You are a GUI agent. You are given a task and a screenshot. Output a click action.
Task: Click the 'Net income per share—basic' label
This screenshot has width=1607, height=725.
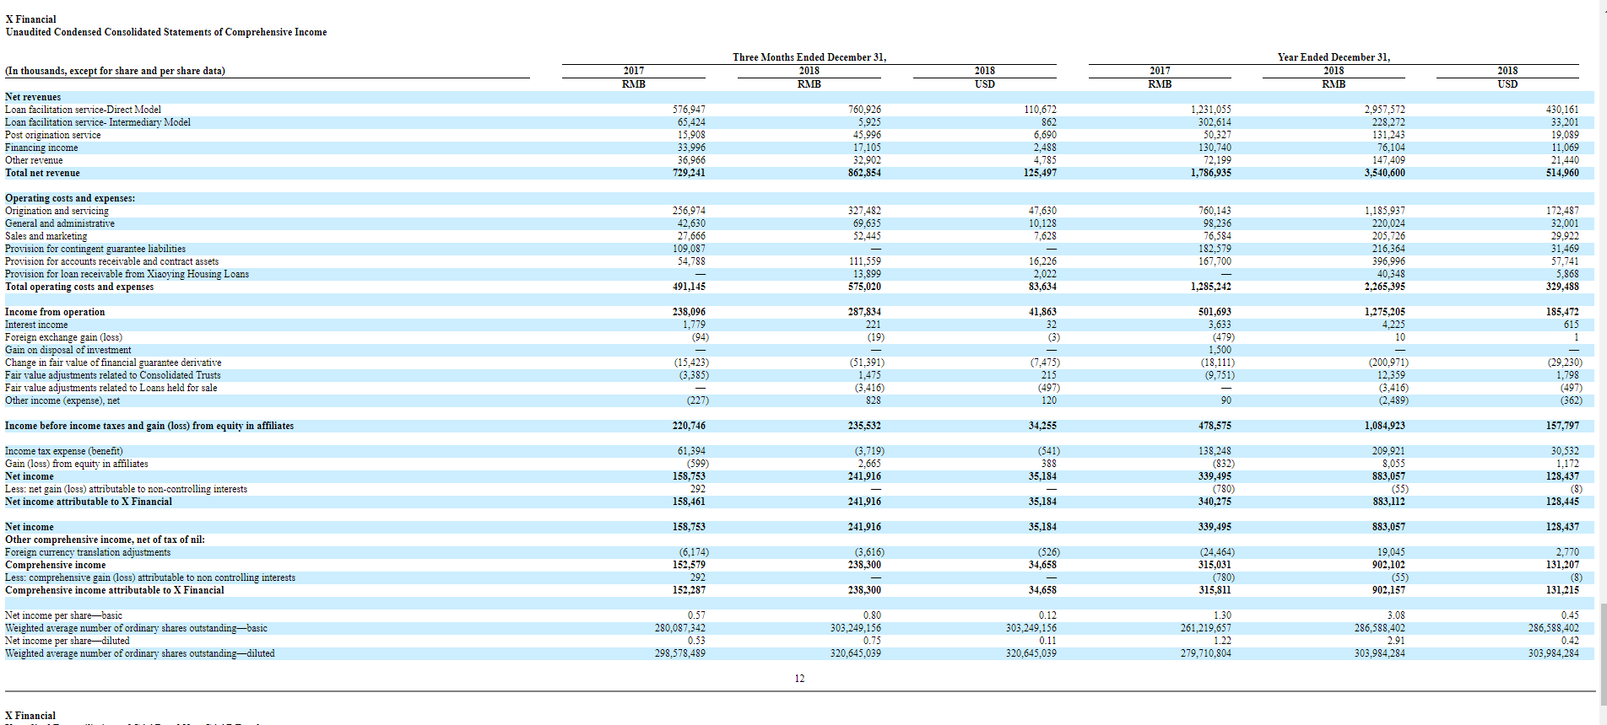[63, 615]
